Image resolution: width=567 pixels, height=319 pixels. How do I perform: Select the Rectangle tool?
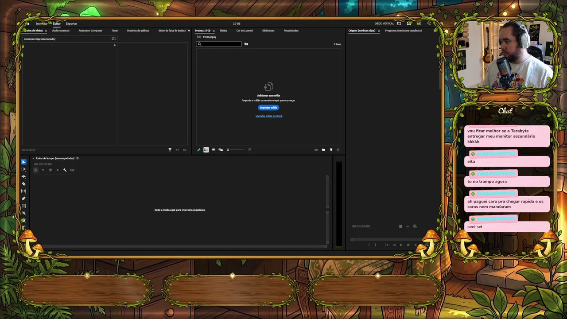(24, 206)
